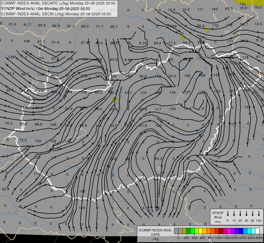Choose the pure yellow CAPE swatch
This screenshot has width=264, height=243.
point(201,231)
